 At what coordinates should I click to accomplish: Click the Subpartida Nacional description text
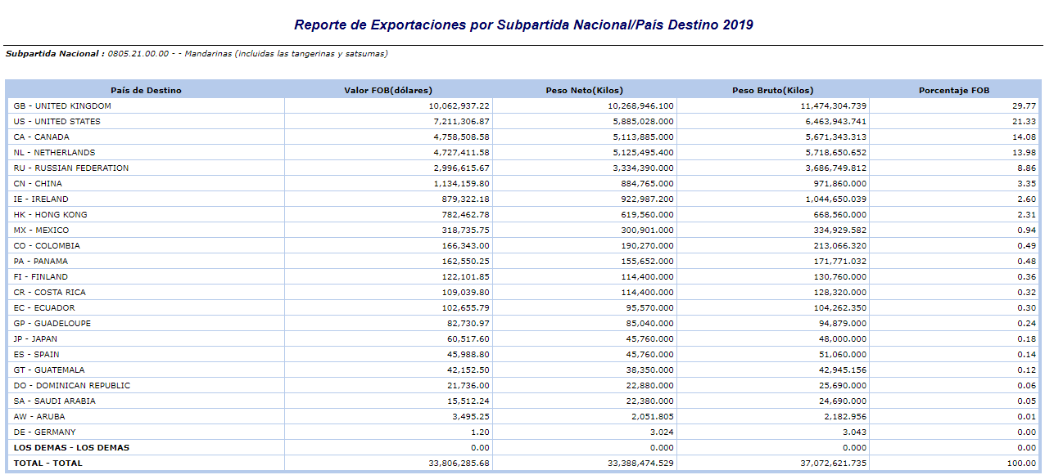coord(197,54)
